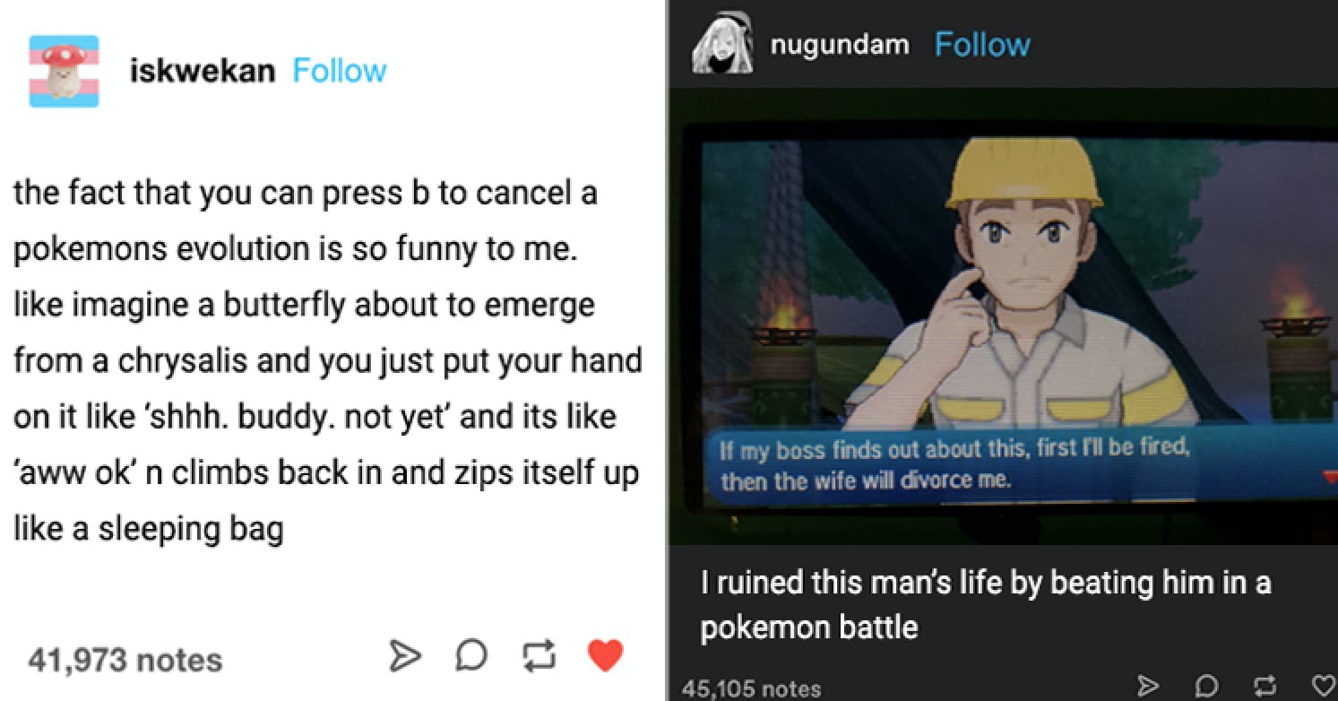The height and width of the screenshot is (701, 1338).
Task: Reply to the pokemon battle post
Action: (x=1206, y=686)
